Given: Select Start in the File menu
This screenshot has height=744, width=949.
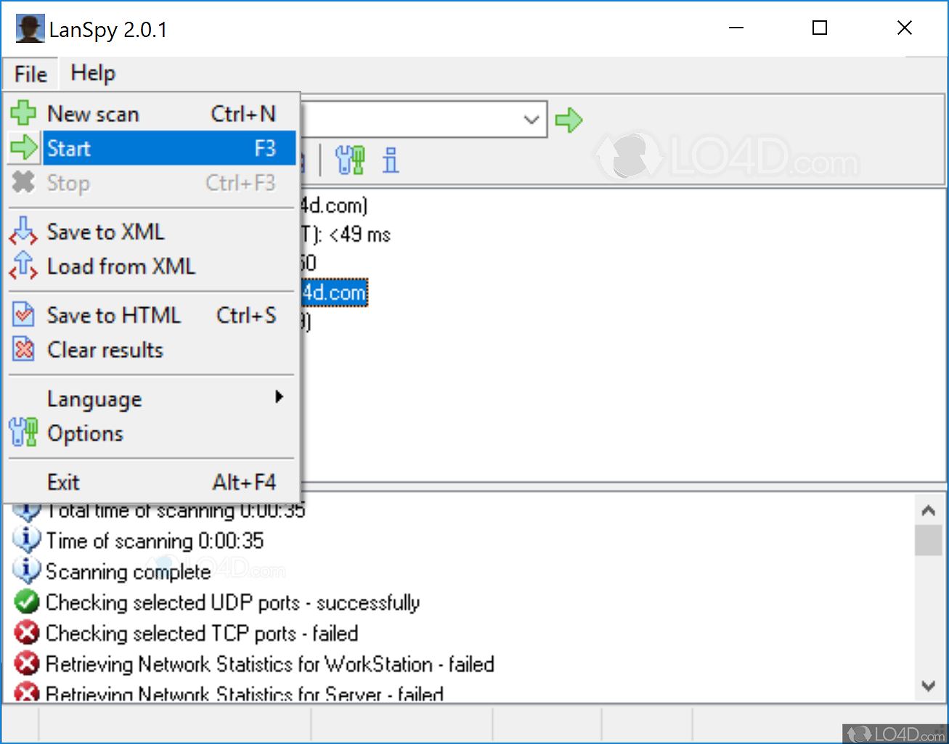Looking at the screenshot, I should tap(152, 148).
